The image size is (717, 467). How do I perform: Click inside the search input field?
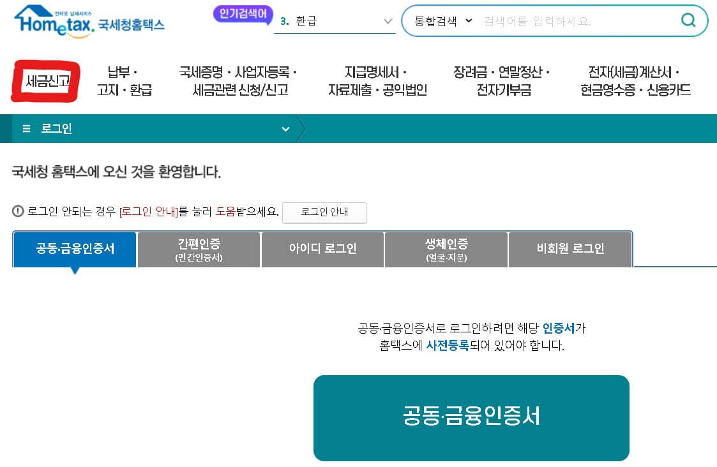pyautogui.click(x=568, y=20)
